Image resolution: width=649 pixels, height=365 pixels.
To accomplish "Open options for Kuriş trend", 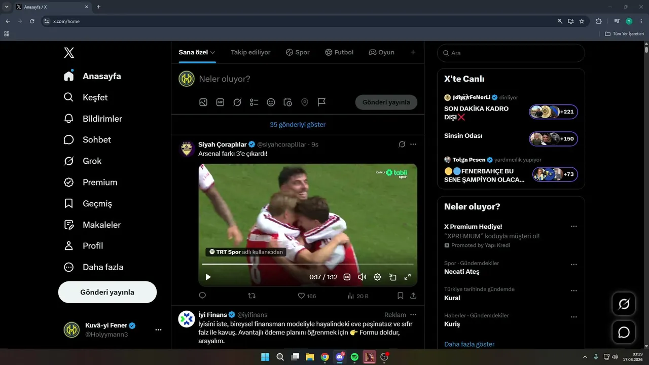I will 574,317.
